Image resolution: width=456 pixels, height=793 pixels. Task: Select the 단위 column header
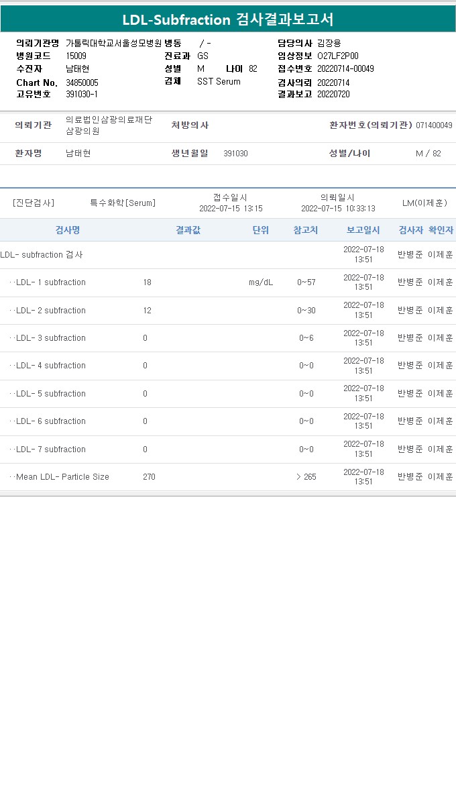click(261, 230)
